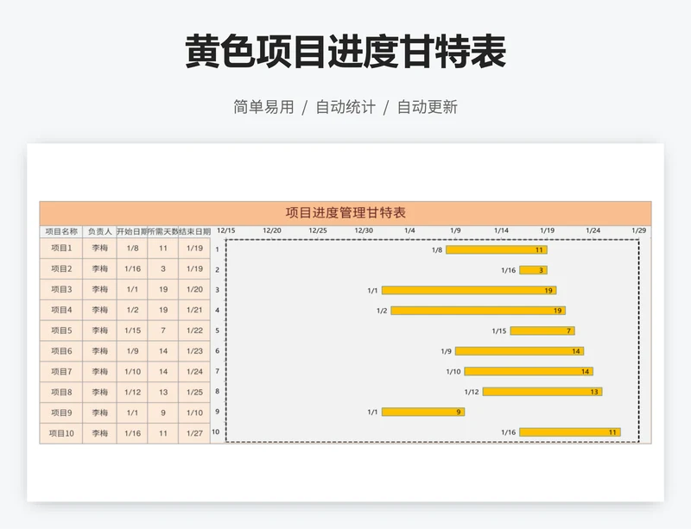
Task: Select the short Gantt bar labeled 3
Action: (x=533, y=270)
